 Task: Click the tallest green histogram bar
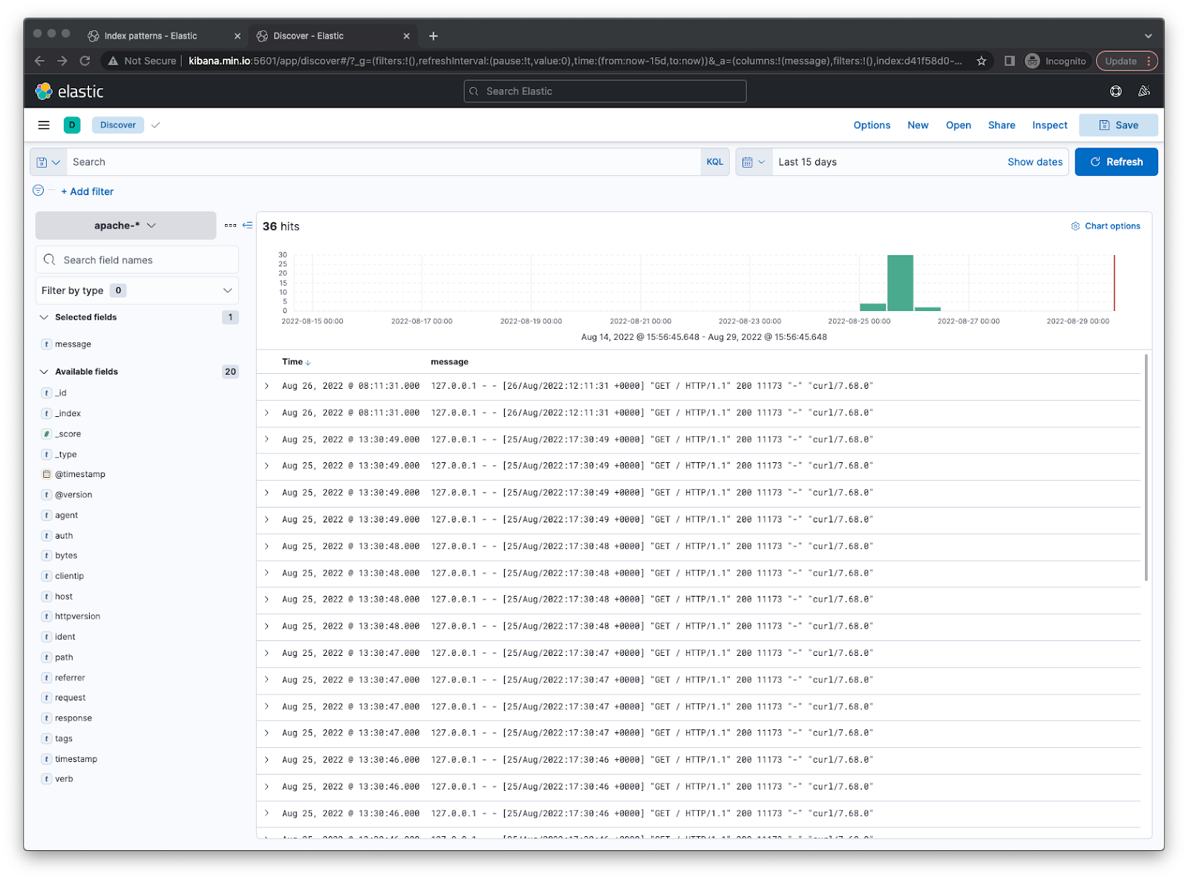(900, 283)
